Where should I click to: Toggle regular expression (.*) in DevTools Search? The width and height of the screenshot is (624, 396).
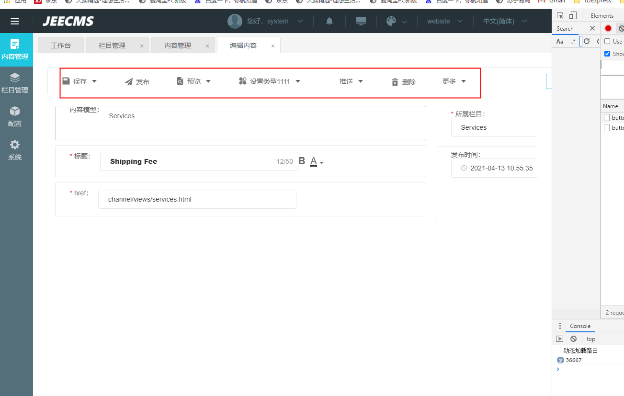pyautogui.click(x=573, y=42)
